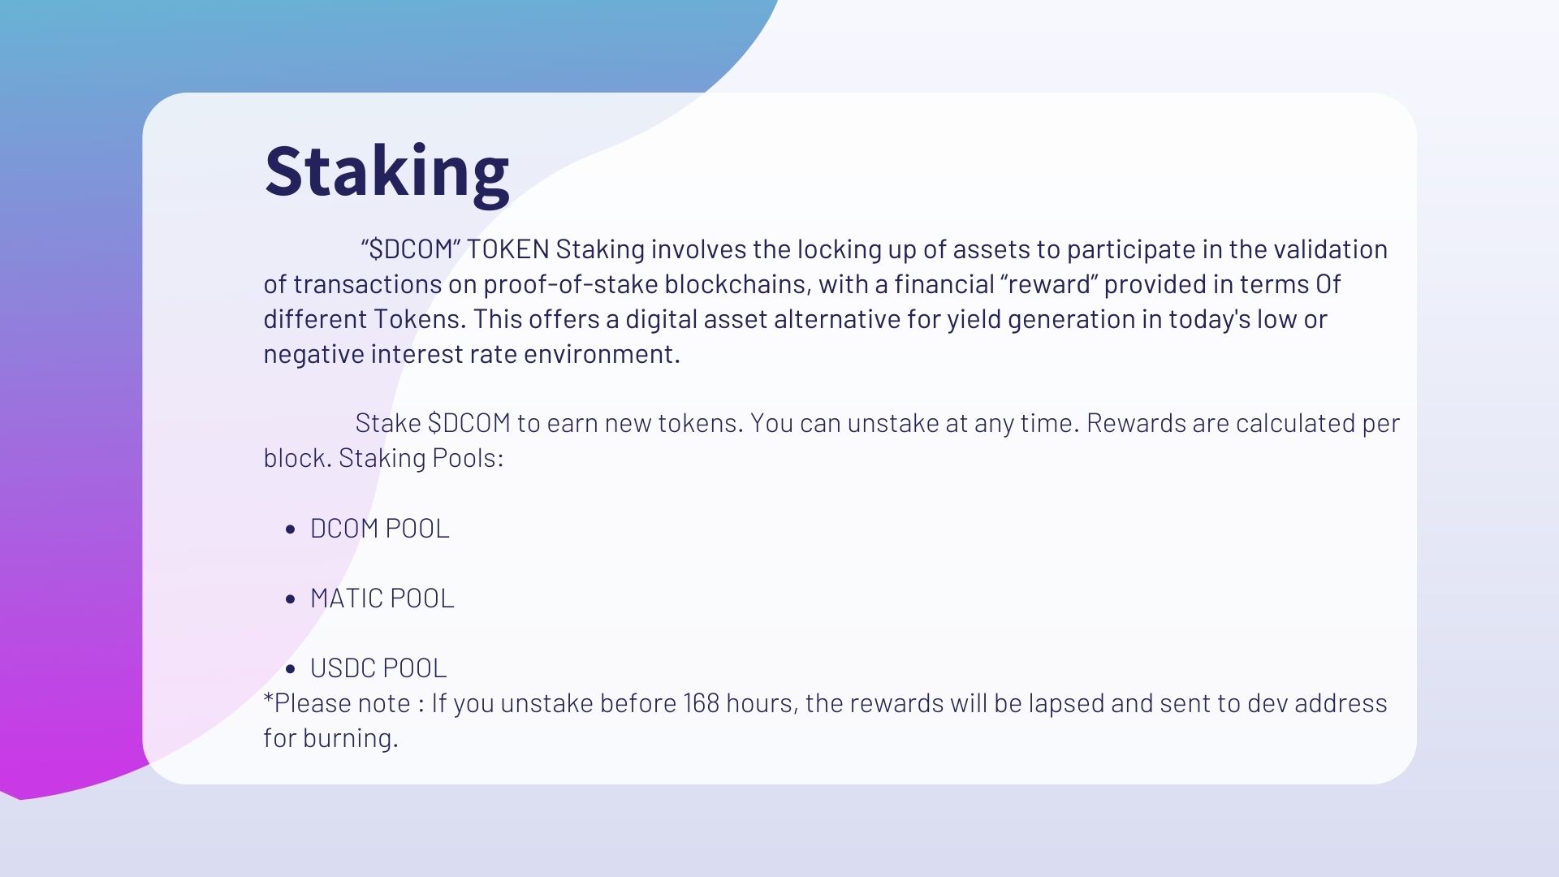Select the MATIC POOL bullet item

(382, 598)
